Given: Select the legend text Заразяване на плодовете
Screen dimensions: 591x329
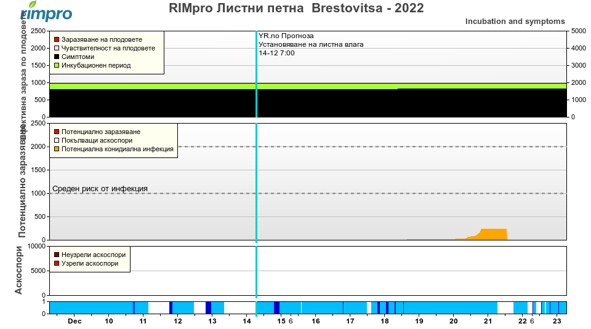Looking at the screenshot, I should click(x=102, y=39).
